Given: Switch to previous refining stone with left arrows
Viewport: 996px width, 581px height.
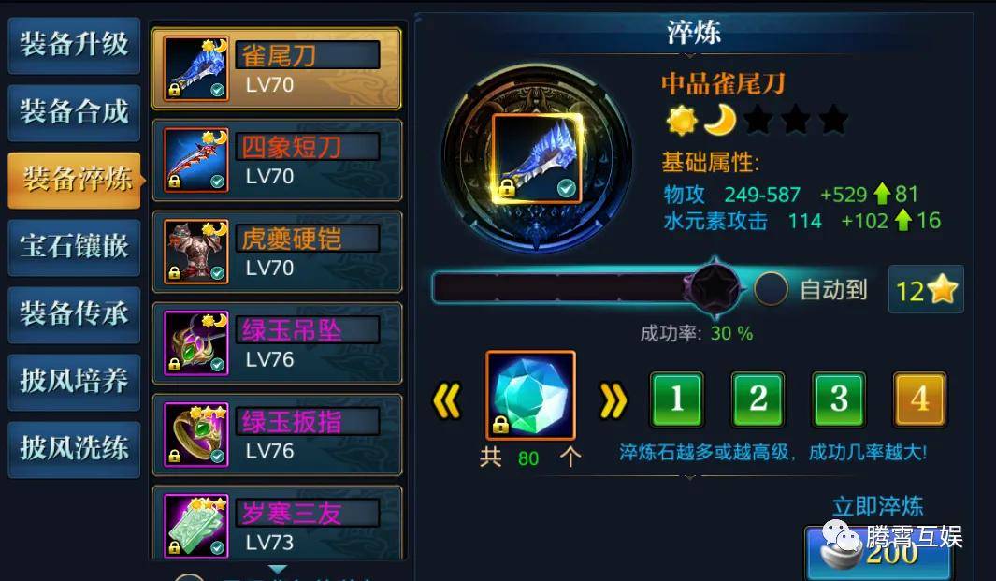Looking at the screenshot, I should tap(447, 399).
